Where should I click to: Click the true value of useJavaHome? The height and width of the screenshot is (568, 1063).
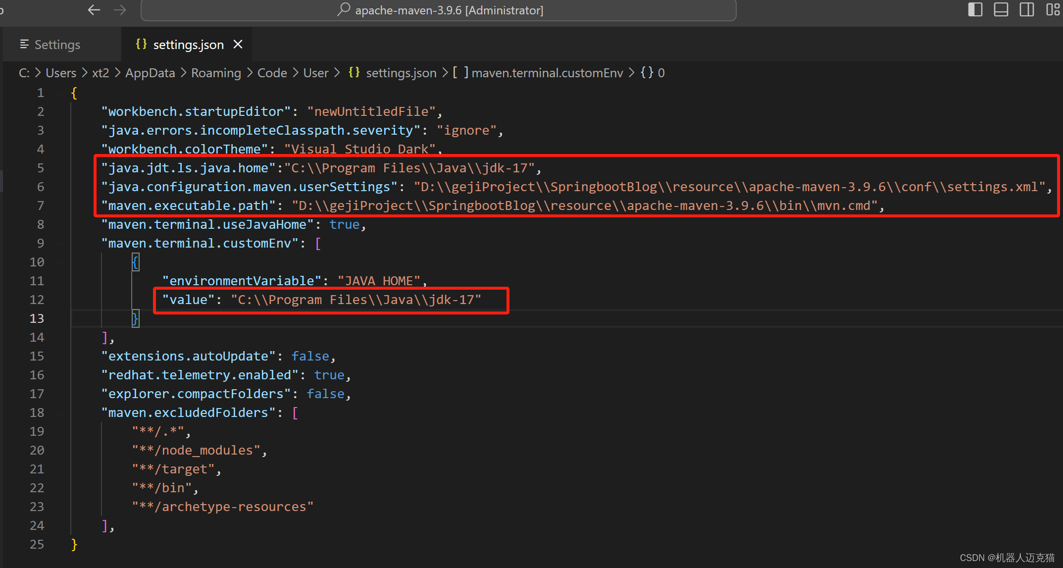(x=345, y=225)
